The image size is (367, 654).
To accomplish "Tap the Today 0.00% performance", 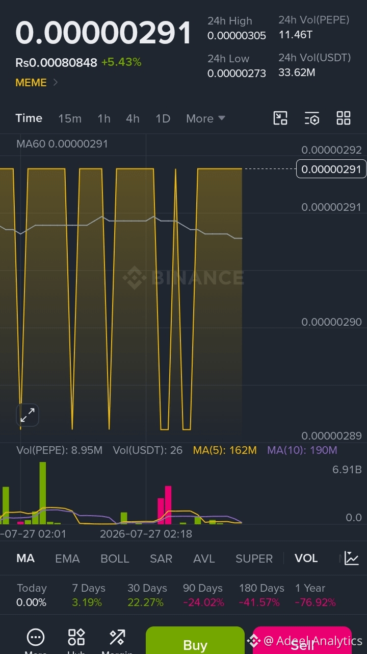I will click(32, 595).
